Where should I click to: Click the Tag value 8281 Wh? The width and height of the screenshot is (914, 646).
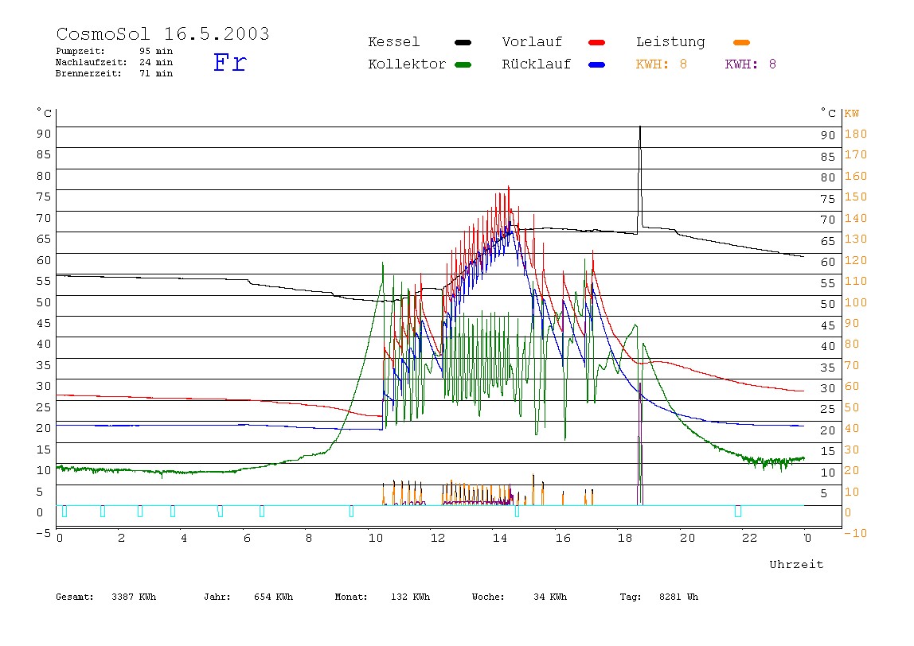pos(678,597)
